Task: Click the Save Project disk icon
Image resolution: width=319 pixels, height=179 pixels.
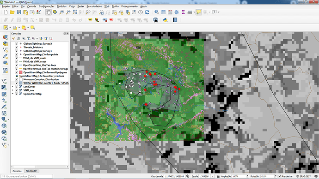Action: [x=19, y=12]
